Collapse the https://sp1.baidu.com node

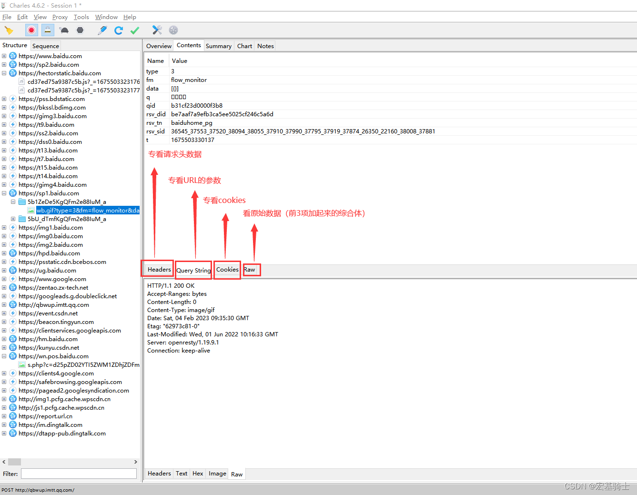(4, 193)
